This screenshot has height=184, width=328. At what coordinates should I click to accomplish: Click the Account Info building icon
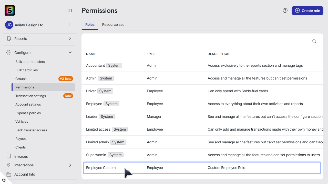click(x=9, y=174)
